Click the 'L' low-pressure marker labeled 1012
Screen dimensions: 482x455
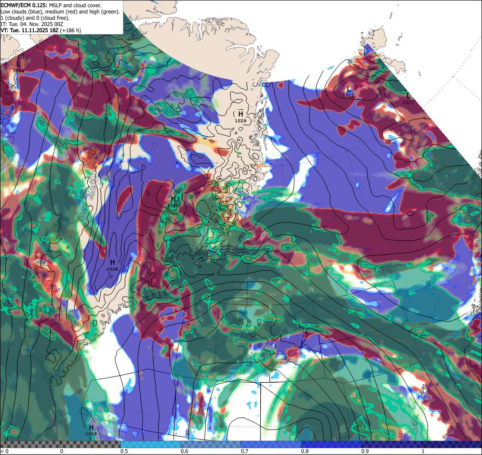tap(348, 89)
